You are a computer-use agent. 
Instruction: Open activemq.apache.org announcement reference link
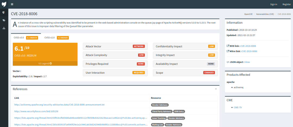pos(59,105)
